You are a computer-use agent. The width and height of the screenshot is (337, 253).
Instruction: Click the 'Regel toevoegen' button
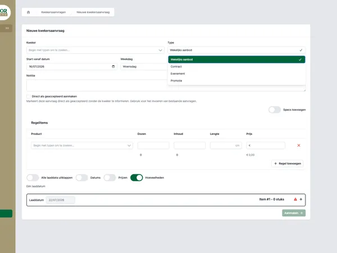point(288,164)
